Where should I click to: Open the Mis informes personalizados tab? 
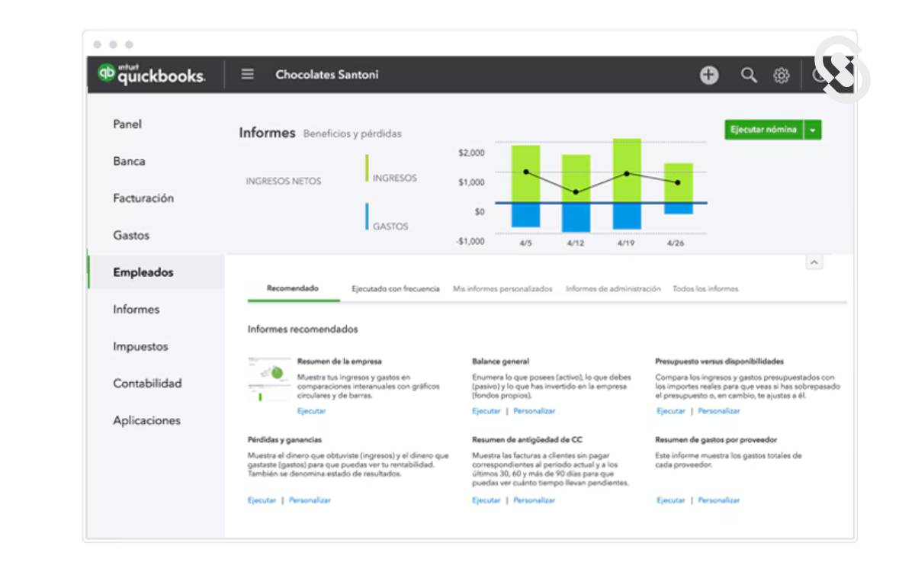pos(502,289)
